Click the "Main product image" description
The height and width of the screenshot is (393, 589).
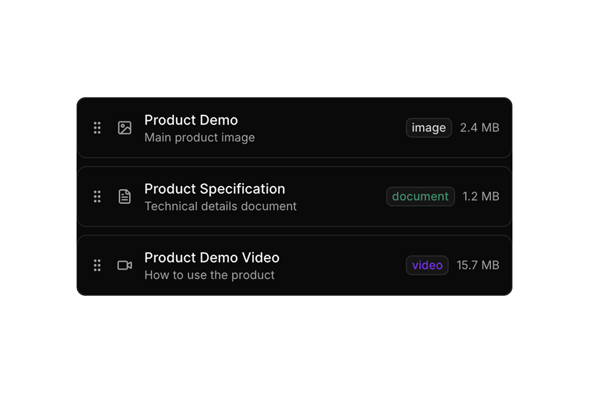199,138
